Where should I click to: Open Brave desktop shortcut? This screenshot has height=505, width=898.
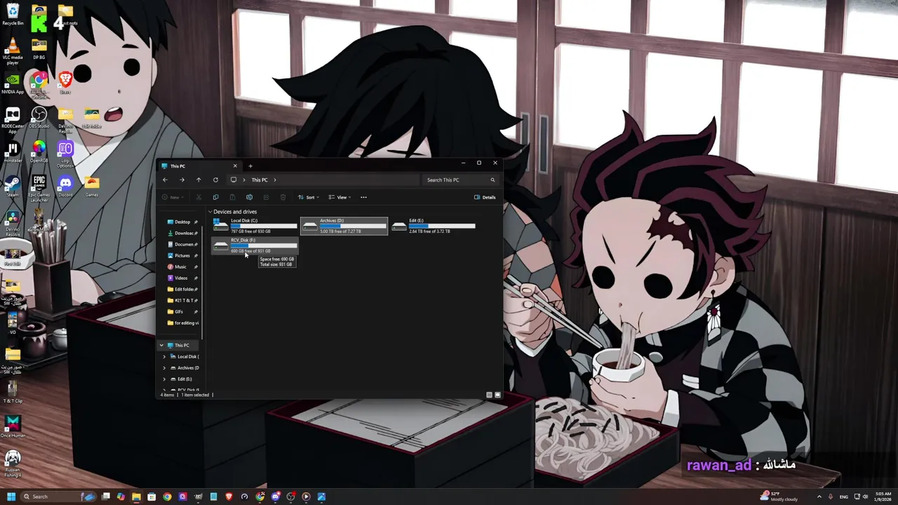pyautogui.click(x=65, y=83)
